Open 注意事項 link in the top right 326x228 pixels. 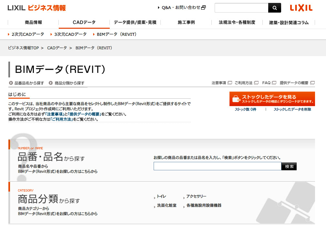coord(219,83)
